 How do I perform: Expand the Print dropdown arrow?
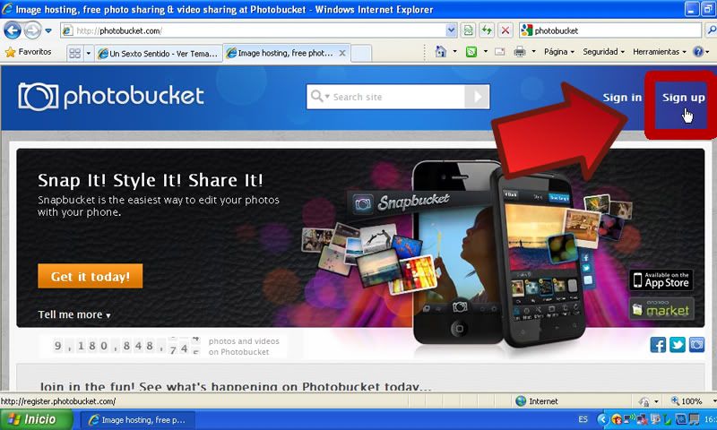(533, 52)
